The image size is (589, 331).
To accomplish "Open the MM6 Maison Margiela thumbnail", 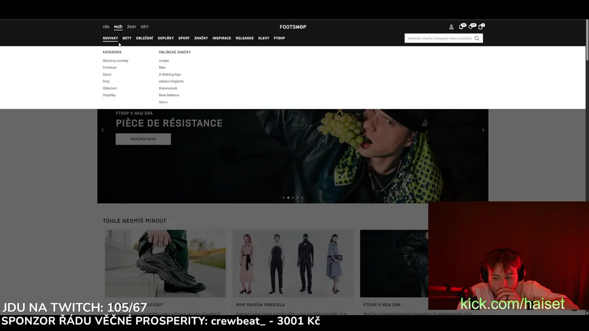I will (293, 263).
